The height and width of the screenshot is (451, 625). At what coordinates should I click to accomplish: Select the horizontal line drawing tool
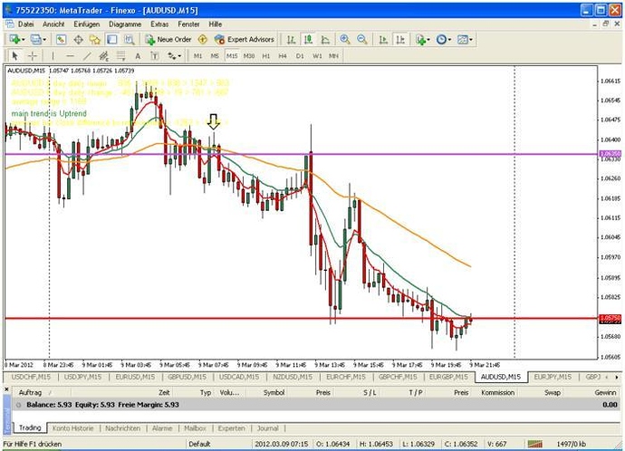click(x=70, y=56)
